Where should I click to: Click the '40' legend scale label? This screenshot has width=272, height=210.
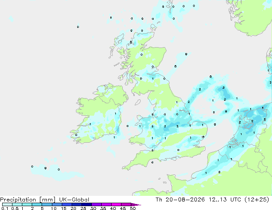[x=113, y=208]
